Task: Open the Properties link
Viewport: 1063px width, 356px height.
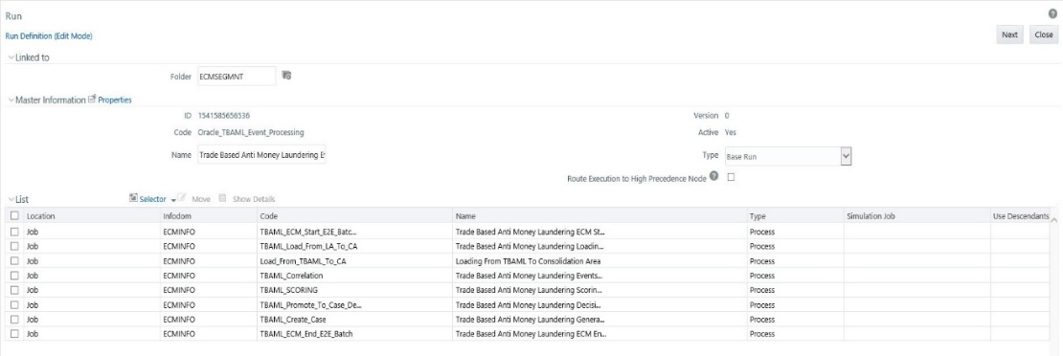Action: (x=115, y=100)
